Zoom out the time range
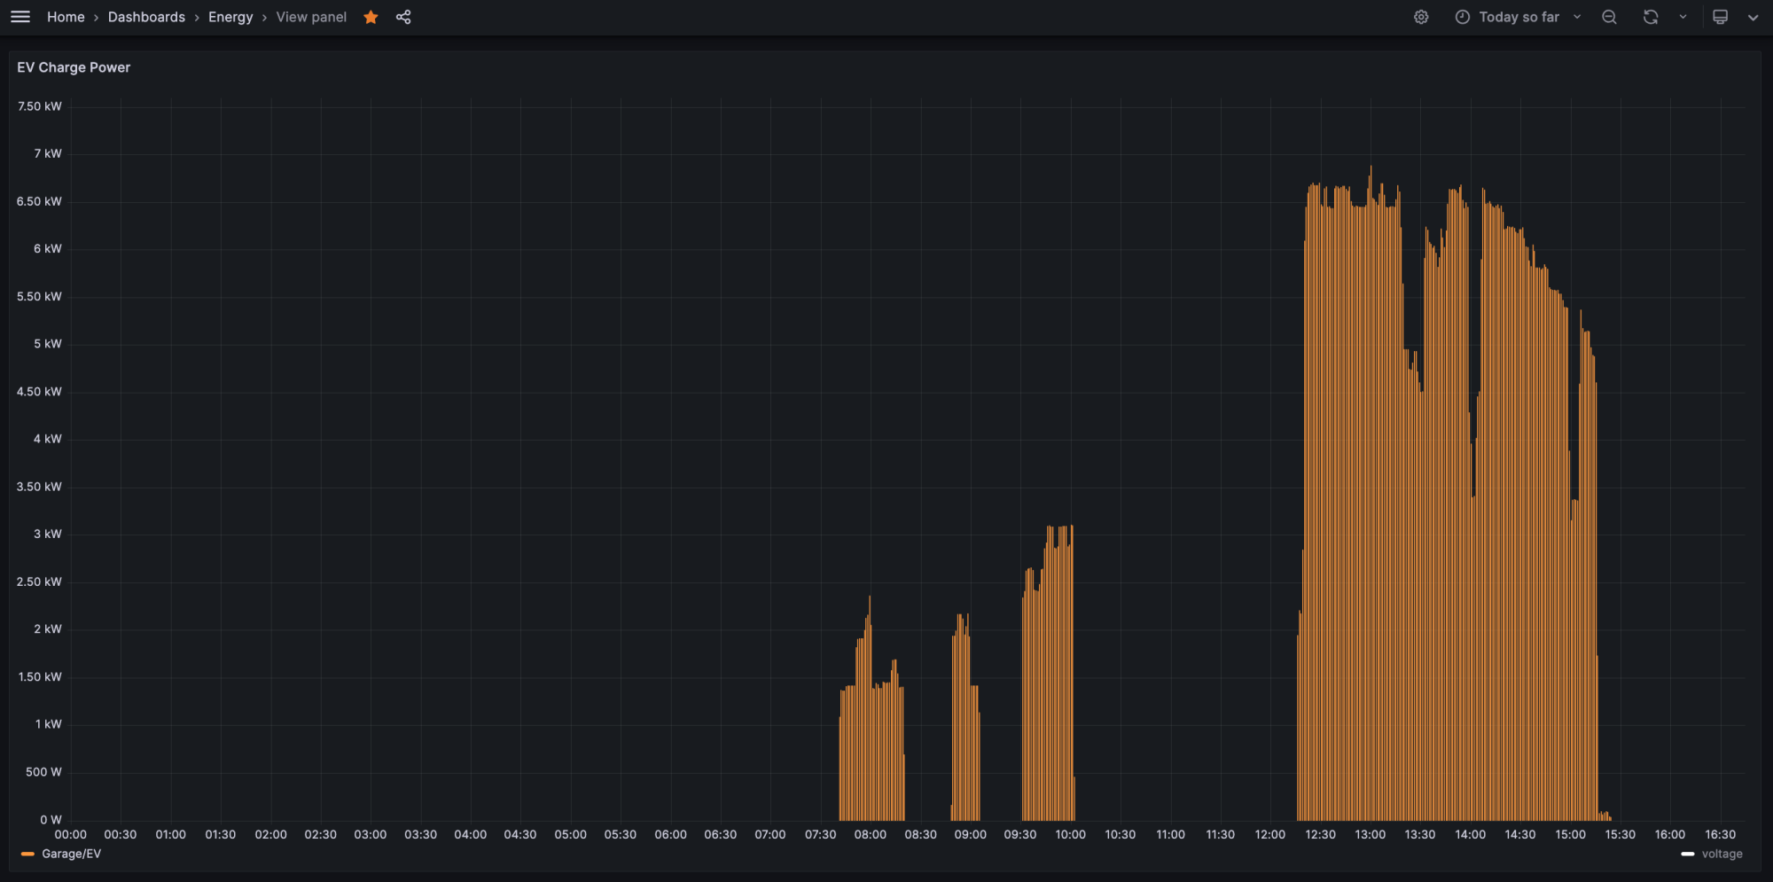 [x=1609, y=17]
